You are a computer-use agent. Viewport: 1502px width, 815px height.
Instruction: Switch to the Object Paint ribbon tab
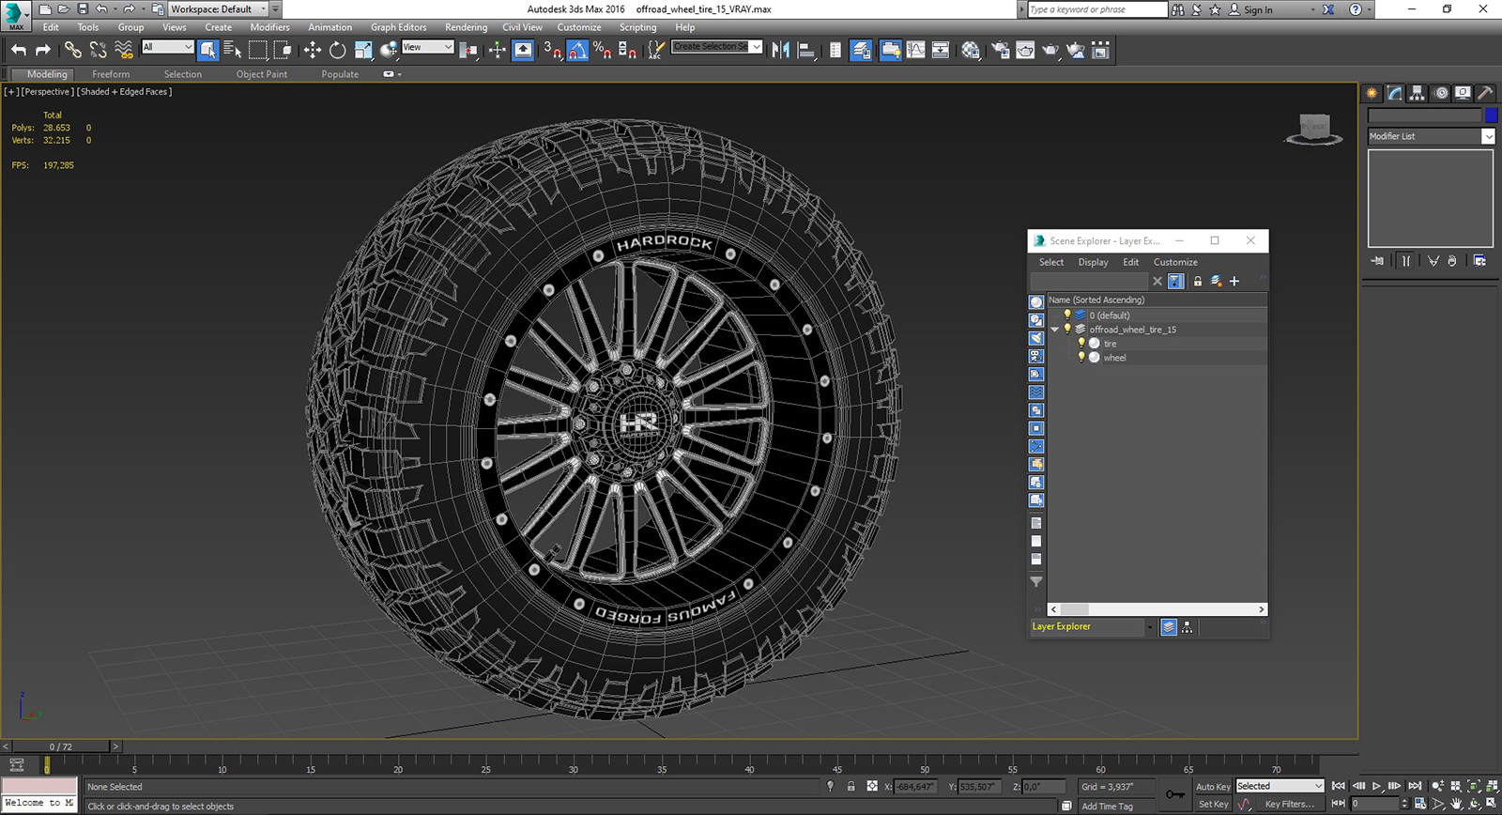pos(262,74)
